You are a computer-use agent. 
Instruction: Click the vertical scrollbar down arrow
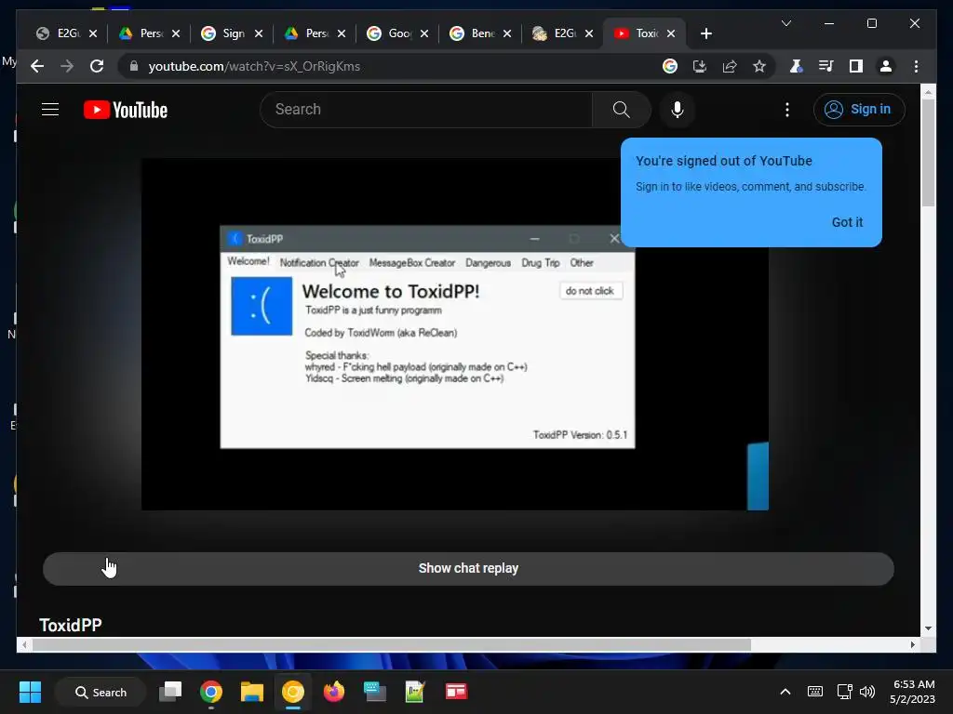pos(928,628)
